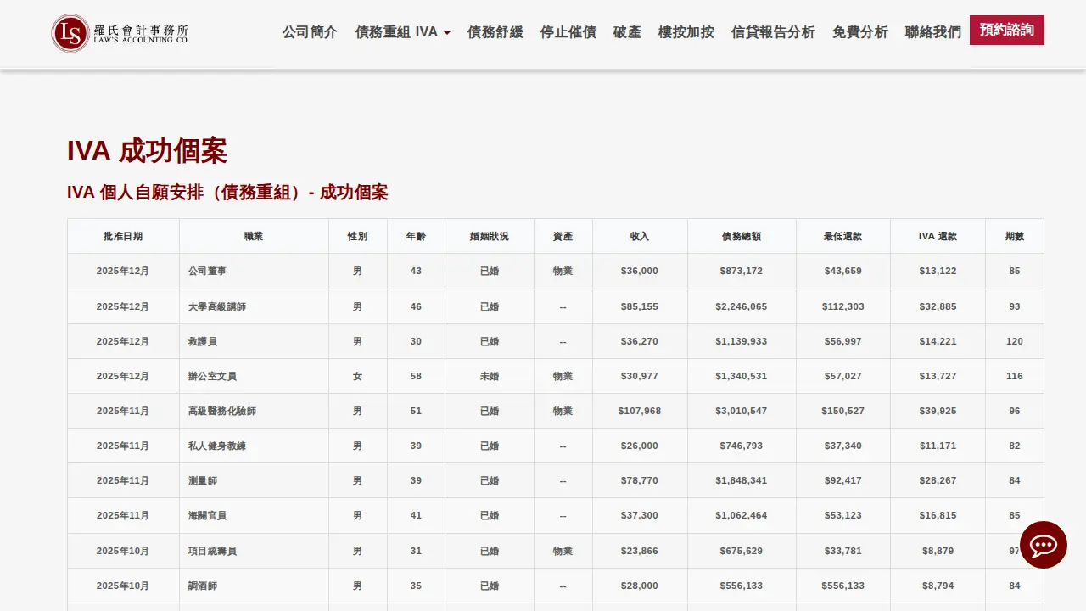Click the age 58 cell

point(416,376)
